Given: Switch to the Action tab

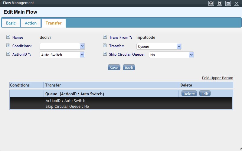Looking at the screenshot, I should click(31, 23).
